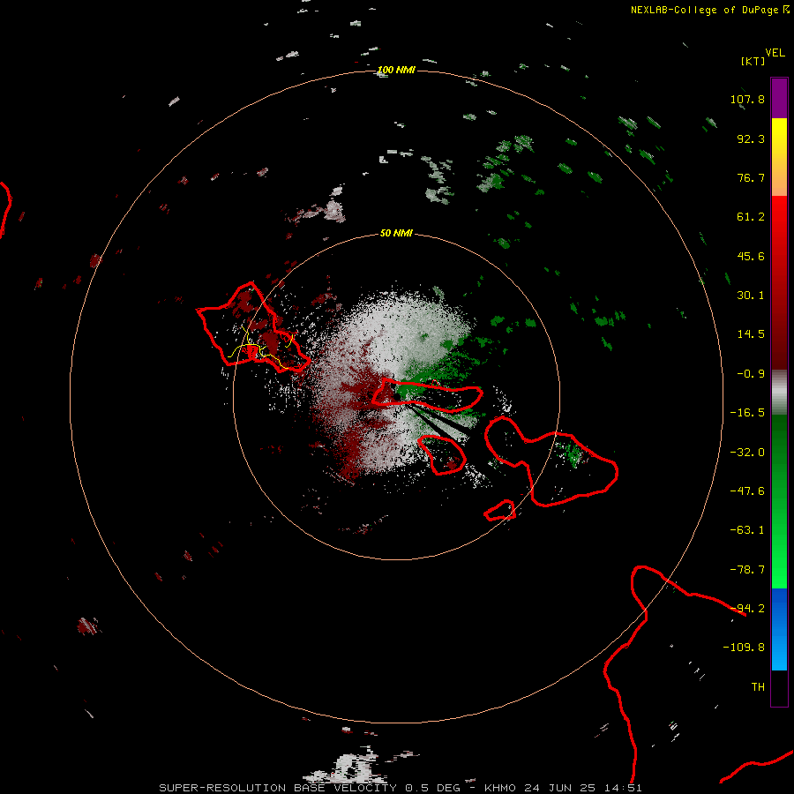Pick the purple segment of the color bar

click(779, 98)
